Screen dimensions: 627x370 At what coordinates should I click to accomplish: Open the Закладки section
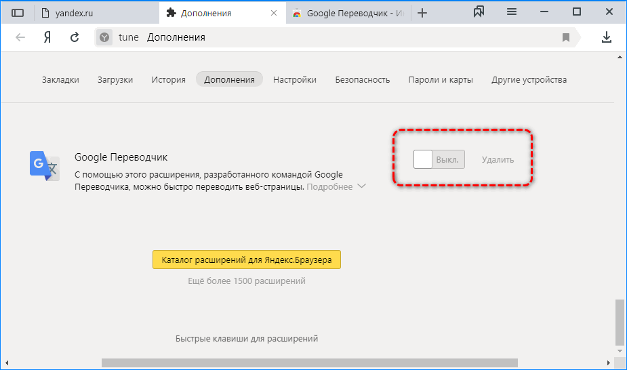tap(60, 79)
